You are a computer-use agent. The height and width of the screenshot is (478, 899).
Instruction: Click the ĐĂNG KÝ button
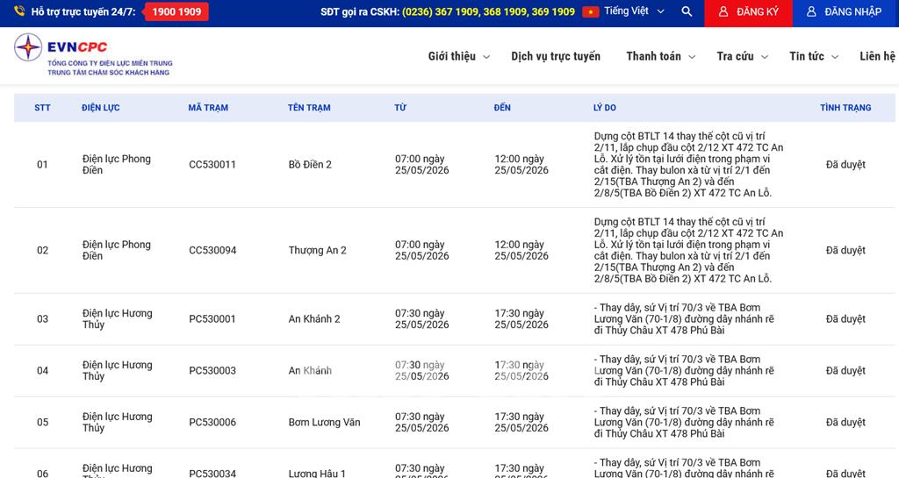click(748, 13)
